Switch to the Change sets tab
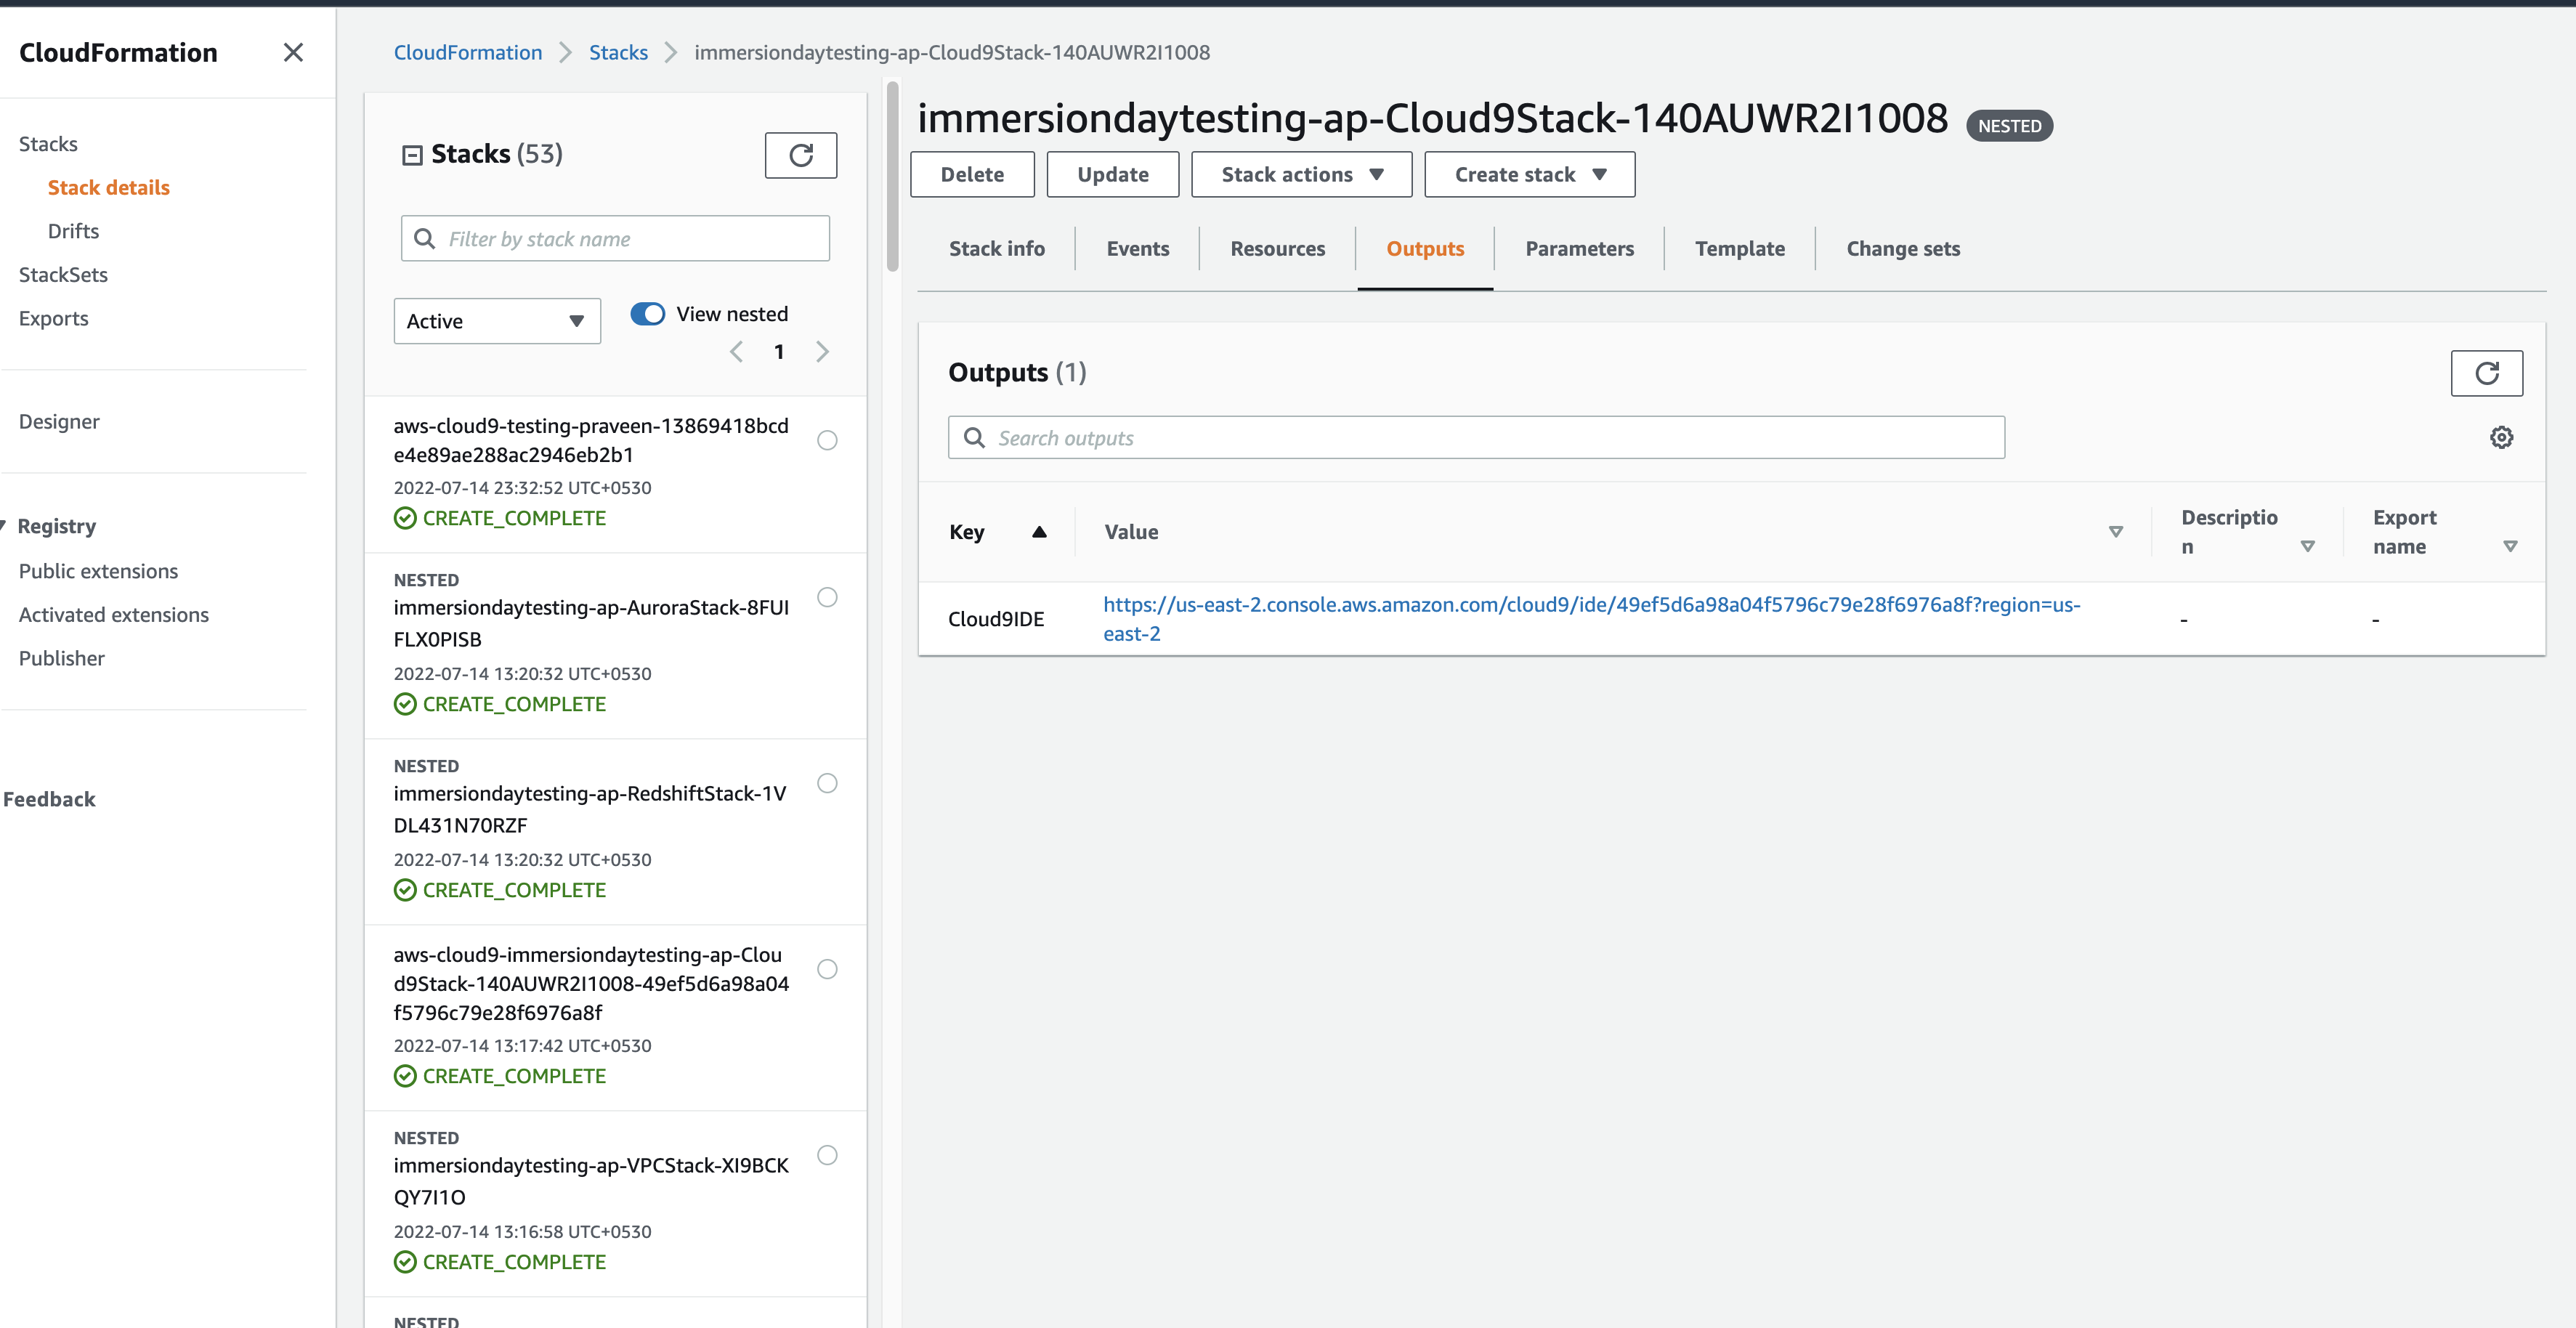 (1902, 249)
